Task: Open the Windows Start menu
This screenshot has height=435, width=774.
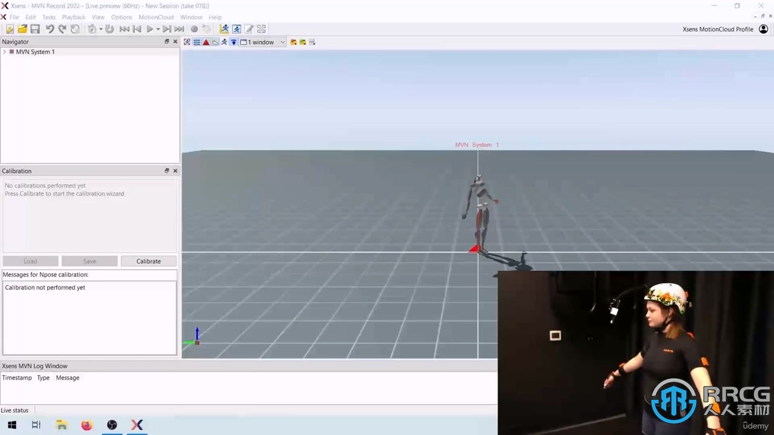Action: tap(12, 425)
